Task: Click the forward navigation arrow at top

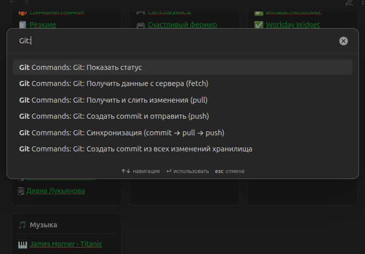Action: point(26,2)
